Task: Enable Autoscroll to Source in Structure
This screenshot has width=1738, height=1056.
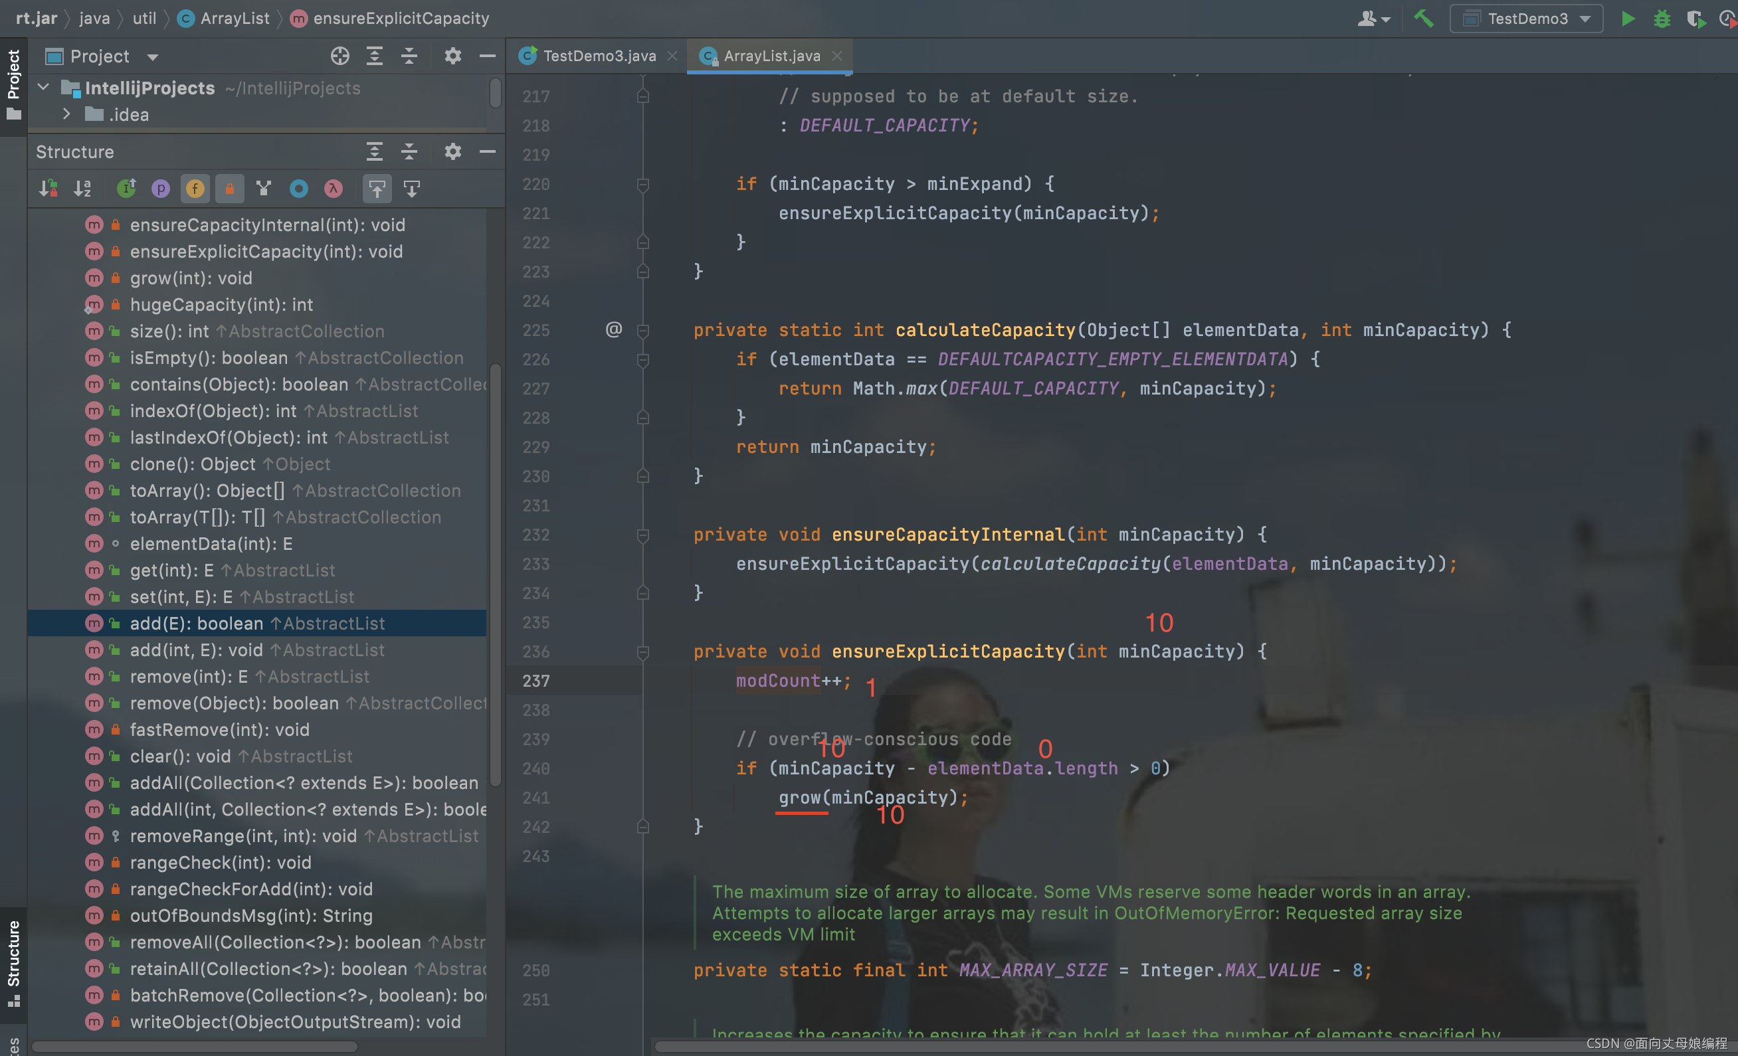Action: [377, 188]
